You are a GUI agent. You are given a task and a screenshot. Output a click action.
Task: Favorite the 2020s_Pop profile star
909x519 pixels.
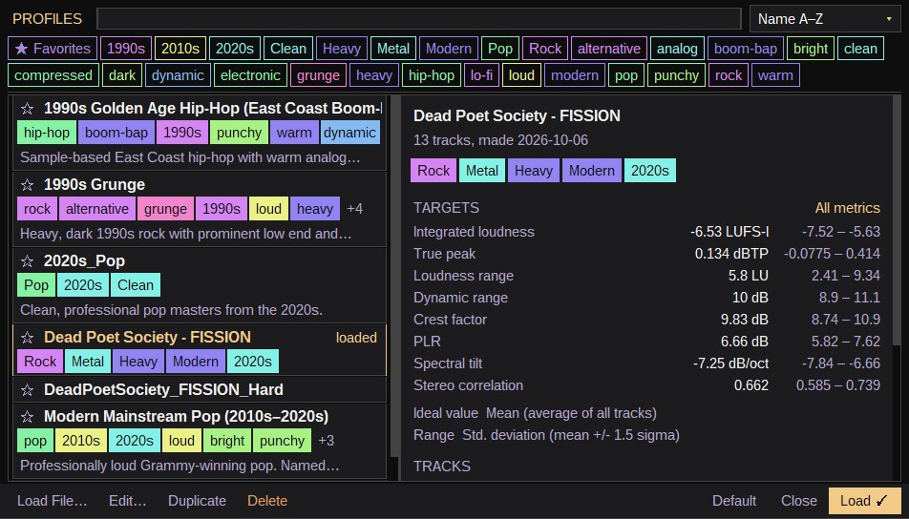click(28, 261)
